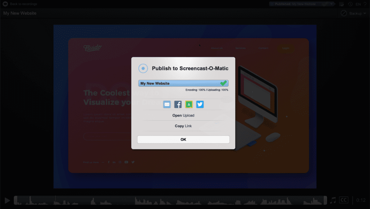The width and height of the screenshot is (370, 209).
Task: Click the settings icon left of the history clock
Action: (x=341, y=4)
